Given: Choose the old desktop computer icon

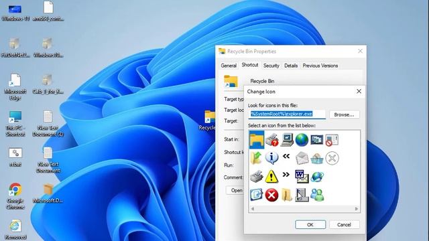Looking at the screenshot, I should pyautogui.click(x=287, y=140).
